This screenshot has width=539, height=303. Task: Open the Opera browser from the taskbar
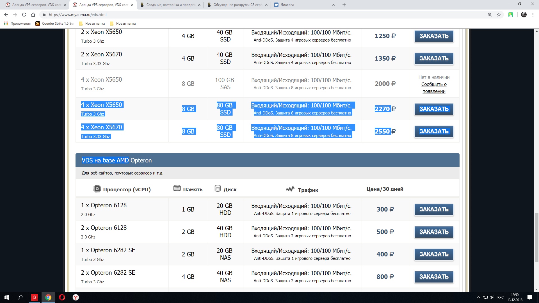(x=62, y=297)
